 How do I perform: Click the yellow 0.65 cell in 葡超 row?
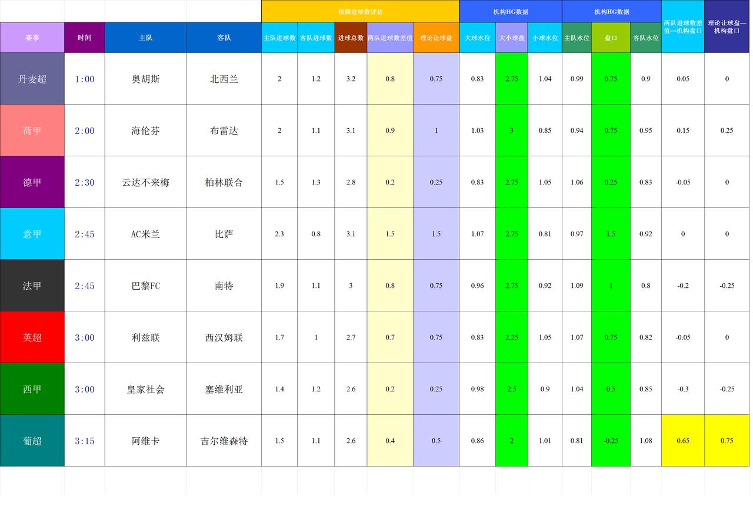pos(682,441)
